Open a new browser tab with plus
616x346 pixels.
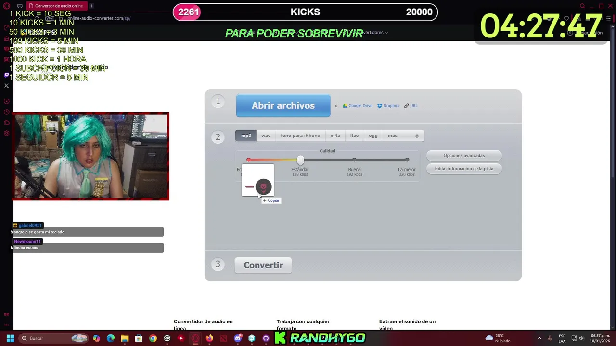(x=91, y=6)
